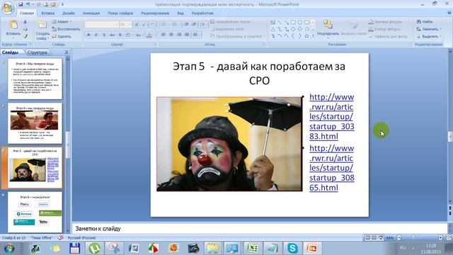Close the slides pane with X
The image size is (453, 255).
(67, 52)
